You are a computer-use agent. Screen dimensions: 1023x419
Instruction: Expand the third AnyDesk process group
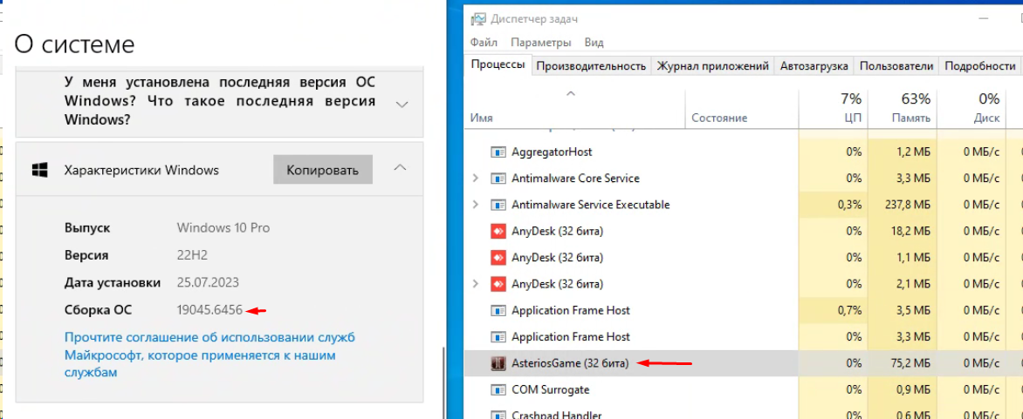tap(476, 284)
